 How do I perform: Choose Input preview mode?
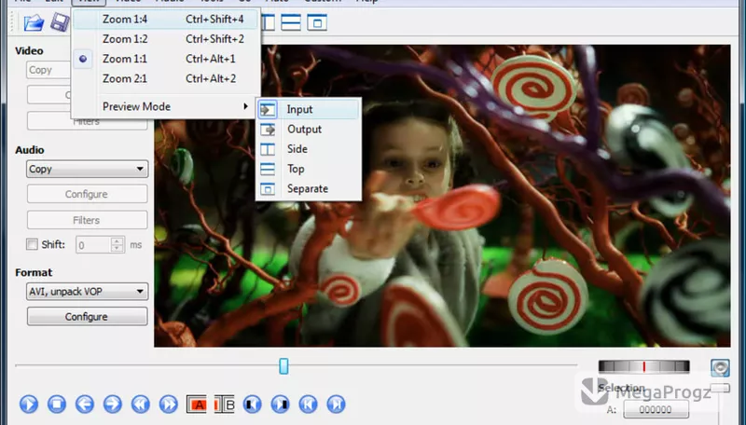coord(309,109)
